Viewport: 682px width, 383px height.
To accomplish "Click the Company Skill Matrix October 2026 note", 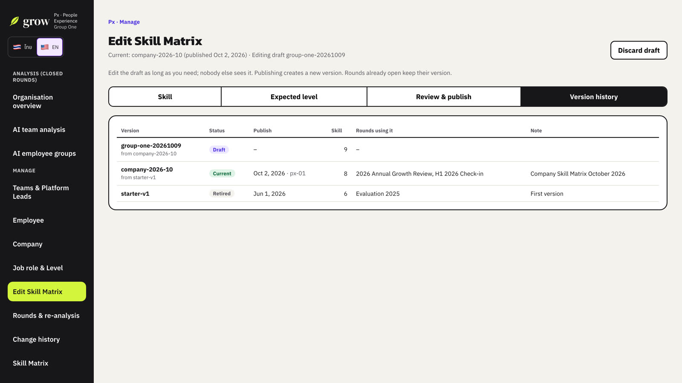I will (578, 174).
